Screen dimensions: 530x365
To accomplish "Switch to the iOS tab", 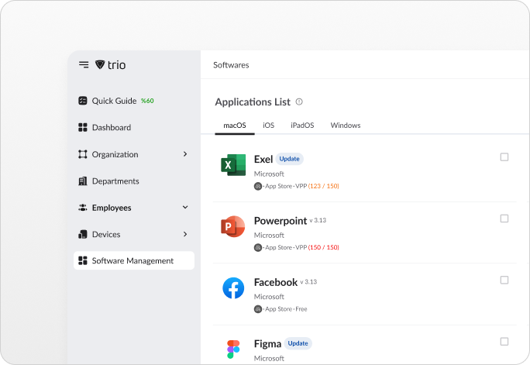I will point(269,126).
